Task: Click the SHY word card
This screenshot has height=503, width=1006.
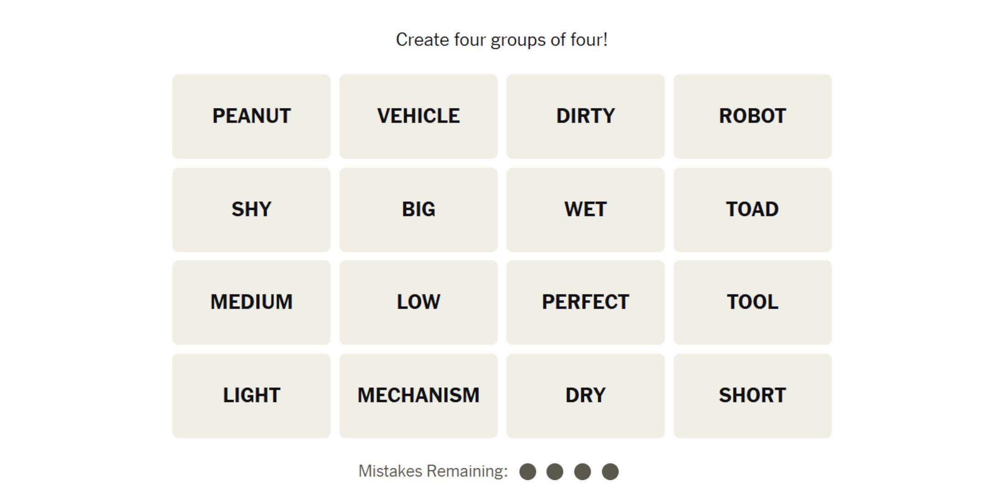Action: pyautogui.click(x=251, y=209)
